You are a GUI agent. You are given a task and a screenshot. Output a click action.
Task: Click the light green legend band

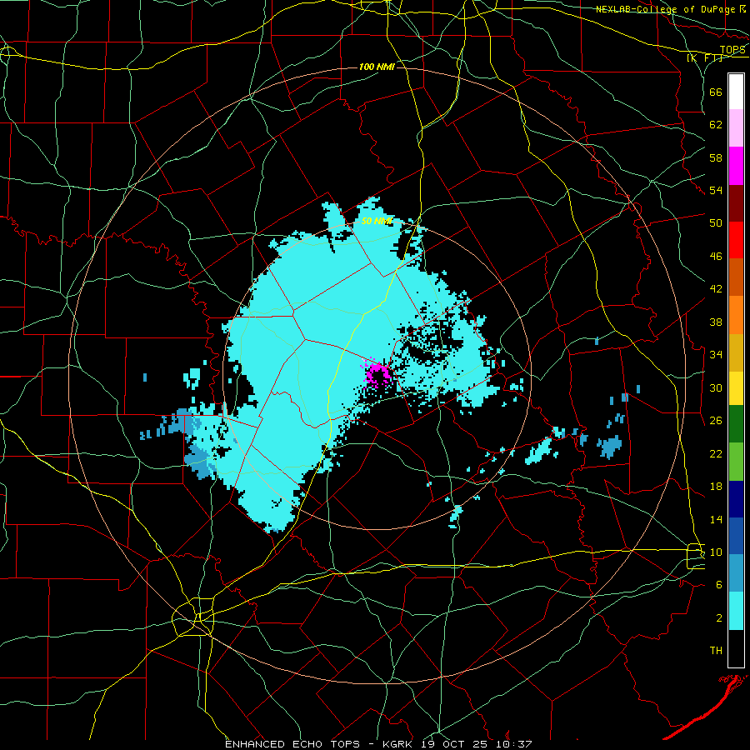(736, 462)
